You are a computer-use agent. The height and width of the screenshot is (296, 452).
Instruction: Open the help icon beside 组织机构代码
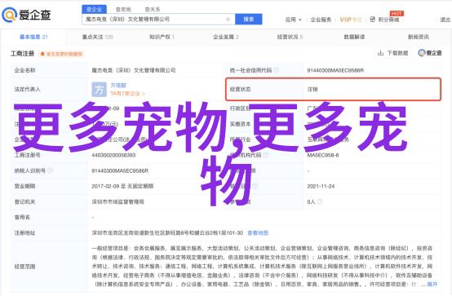266,155
